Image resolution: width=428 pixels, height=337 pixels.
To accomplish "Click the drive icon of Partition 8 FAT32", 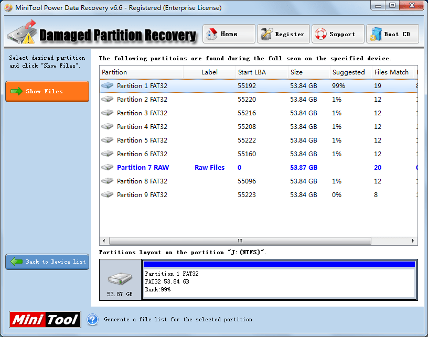I will click(x=108, y=181).
